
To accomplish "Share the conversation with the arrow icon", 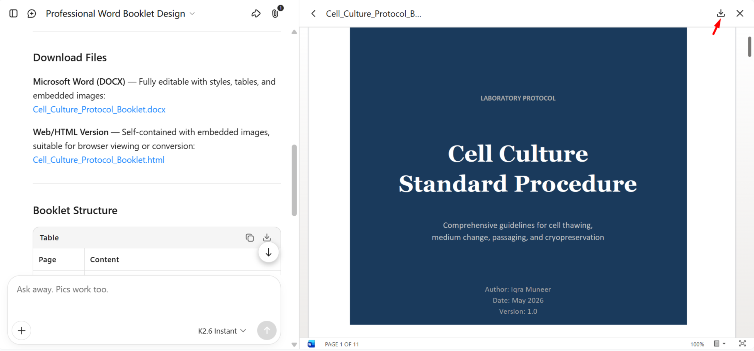I will [x=256, y=13].
